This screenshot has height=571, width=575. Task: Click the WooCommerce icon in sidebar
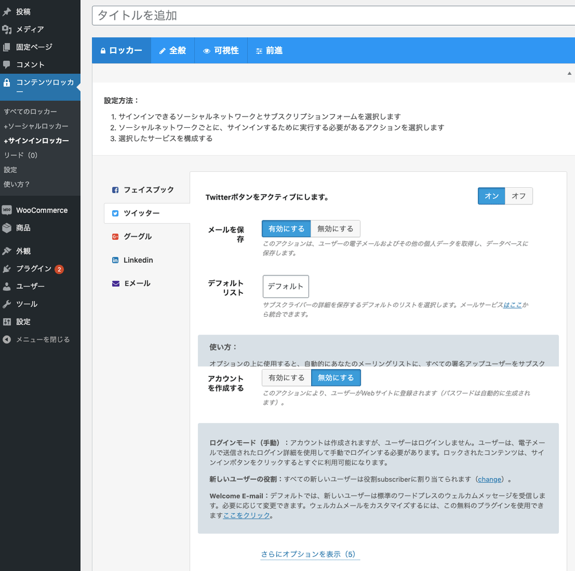tap(7, 210)
